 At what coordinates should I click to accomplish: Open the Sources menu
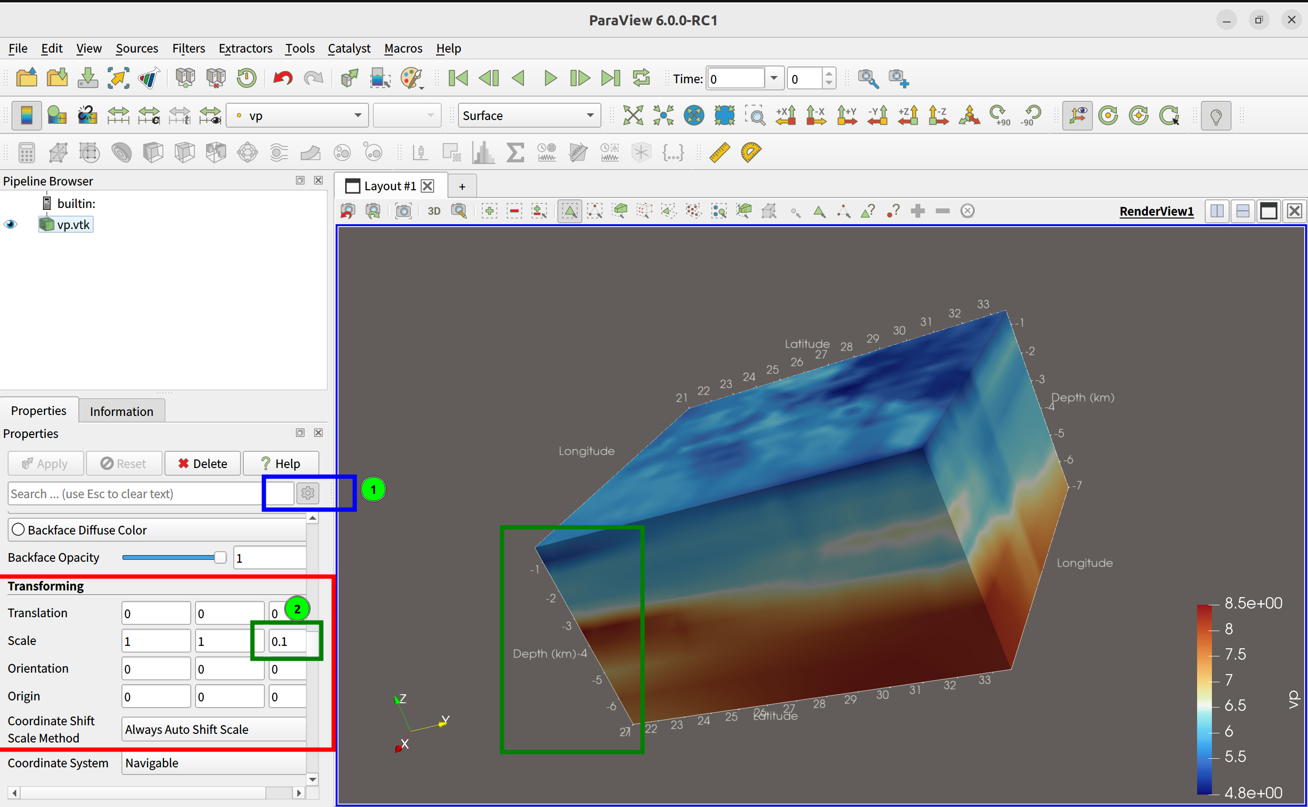[137, 48]
